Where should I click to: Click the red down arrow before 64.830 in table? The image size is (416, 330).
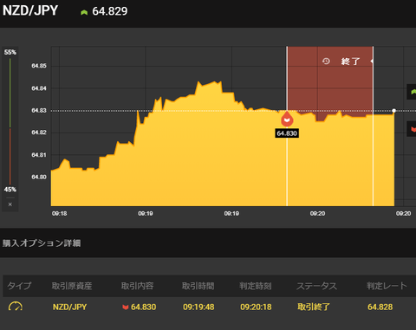pos(125,307)
